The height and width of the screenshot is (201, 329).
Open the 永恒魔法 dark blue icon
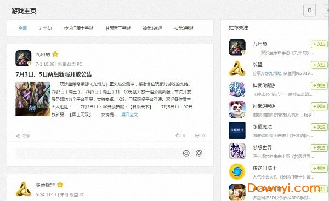tap(237, 130)
